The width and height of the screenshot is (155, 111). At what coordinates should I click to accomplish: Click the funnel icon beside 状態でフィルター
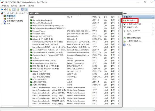pyautogui.click(x=125, y=27)
